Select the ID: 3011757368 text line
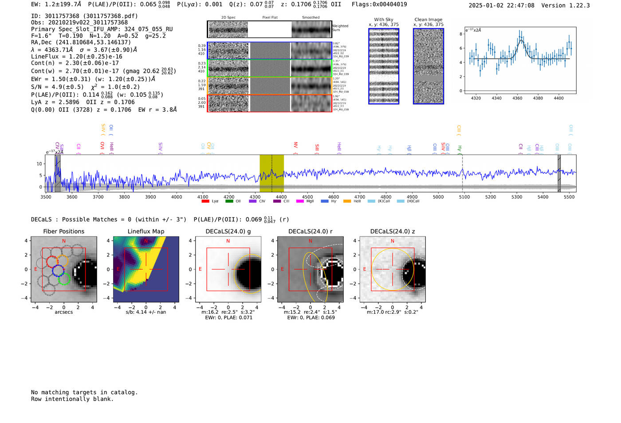The image size is (621, 423). pyautogui.click(x=84, y=16)
